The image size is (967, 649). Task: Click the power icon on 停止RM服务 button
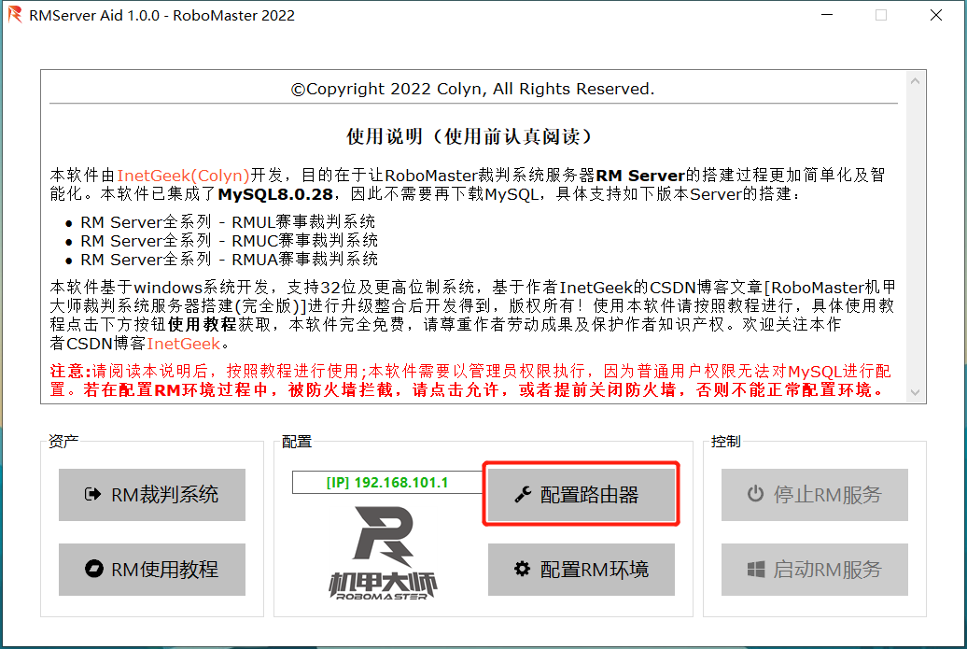pyautogui.click(x=755, y=494)
